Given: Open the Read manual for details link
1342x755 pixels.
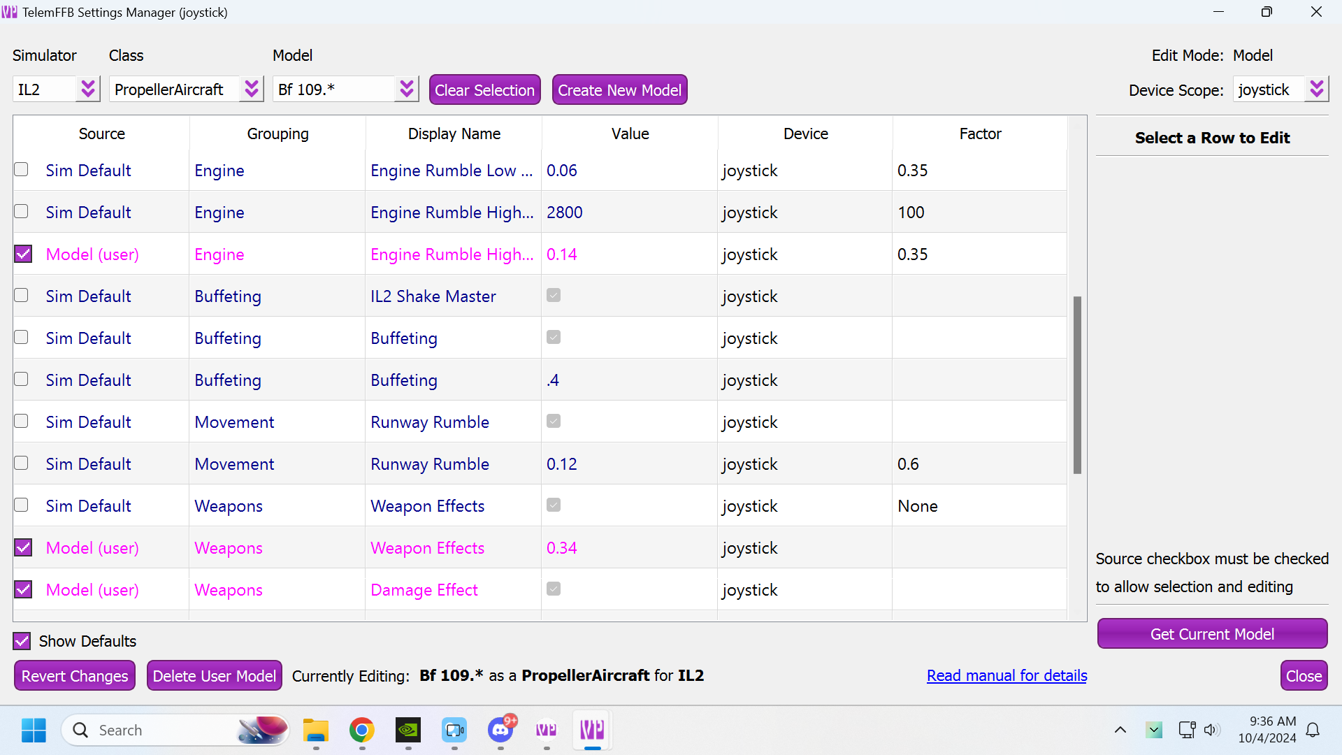Looking at the screenshot, I should [1006, 676].
